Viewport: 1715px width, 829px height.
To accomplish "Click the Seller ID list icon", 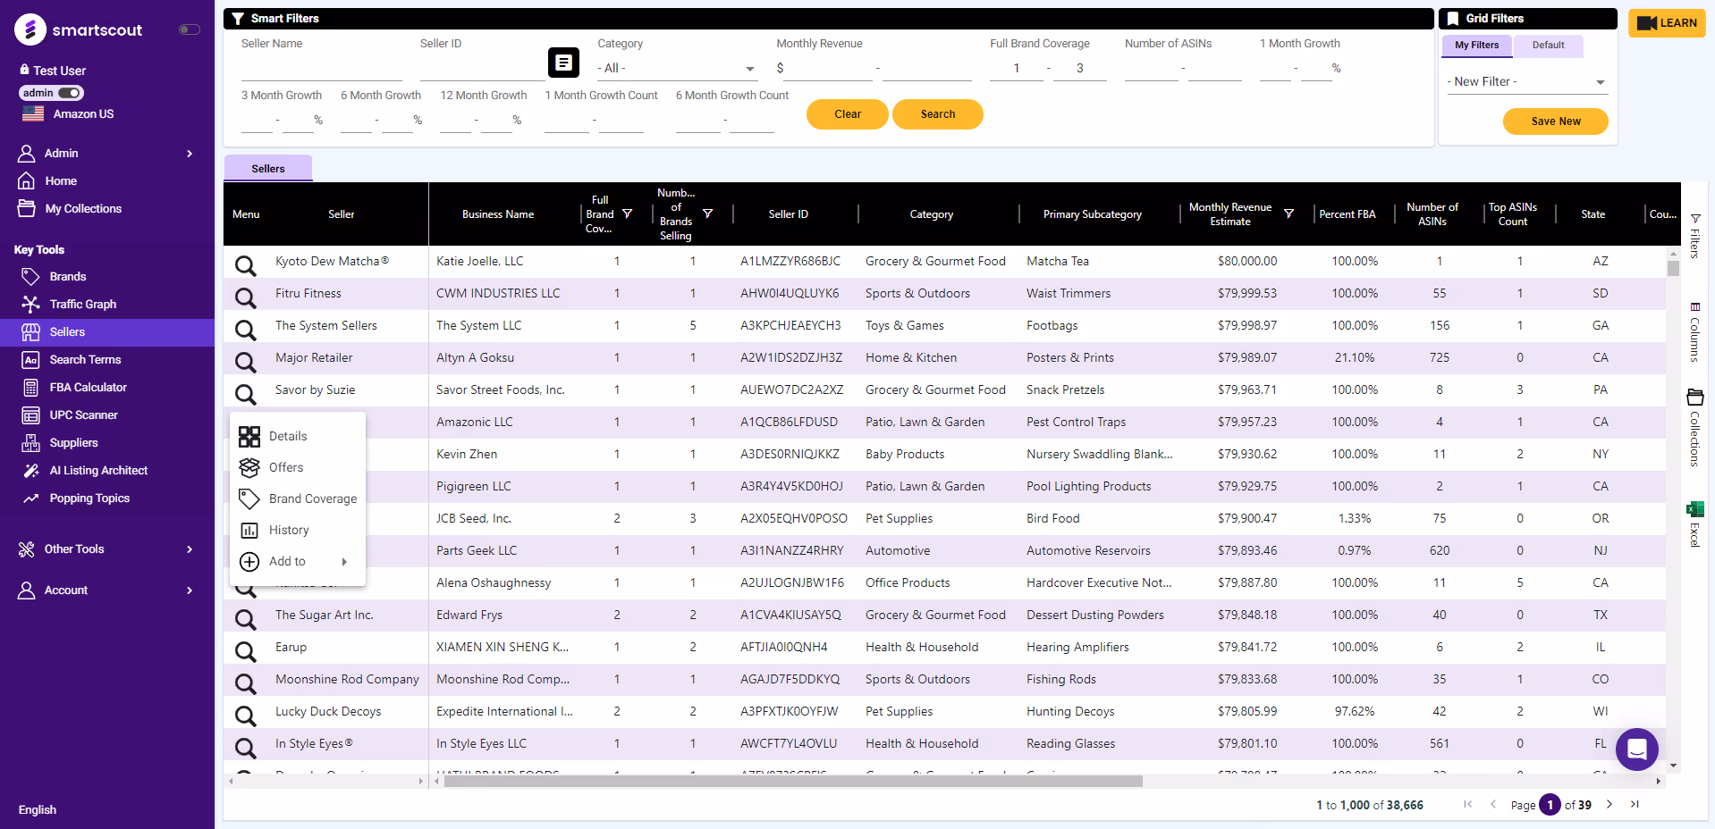I will [x=563, y=63].
